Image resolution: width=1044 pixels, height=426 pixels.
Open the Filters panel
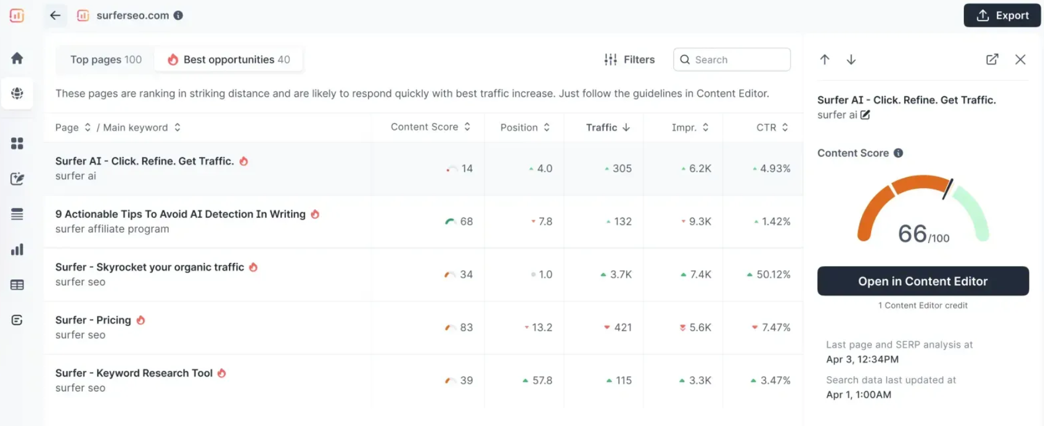(x=629, y=60)
